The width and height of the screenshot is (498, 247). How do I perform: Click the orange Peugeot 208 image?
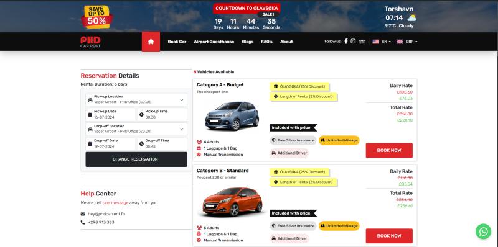click(232, 202)
